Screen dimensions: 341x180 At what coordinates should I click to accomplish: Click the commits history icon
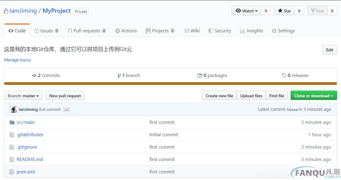pos(34,76)
